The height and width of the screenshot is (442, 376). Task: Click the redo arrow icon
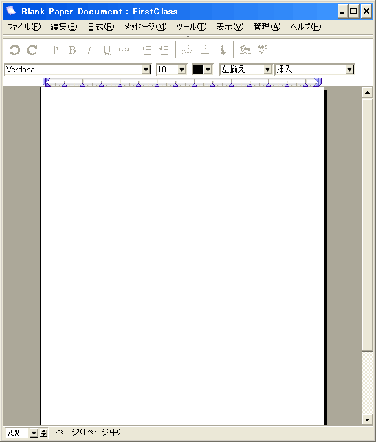(x=32, y=50)
